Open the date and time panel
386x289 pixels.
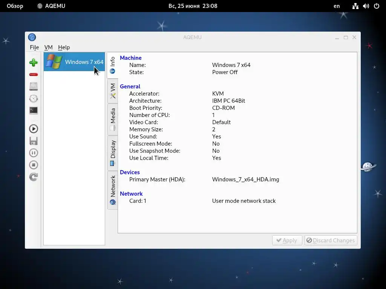(x=193, y=6)
